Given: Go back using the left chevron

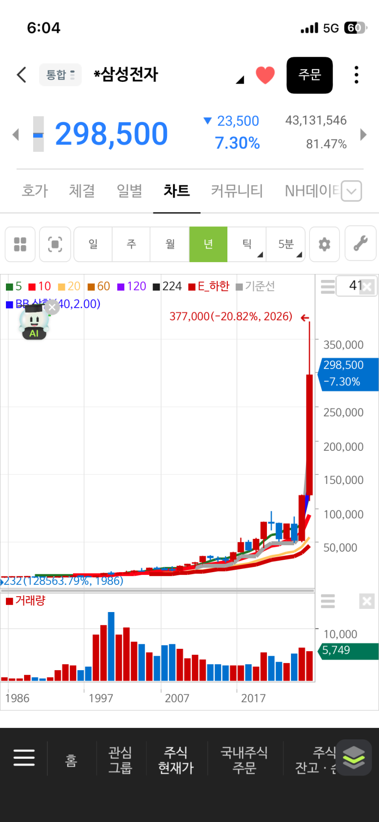Looking at the screenshot, I should point(21,75).
